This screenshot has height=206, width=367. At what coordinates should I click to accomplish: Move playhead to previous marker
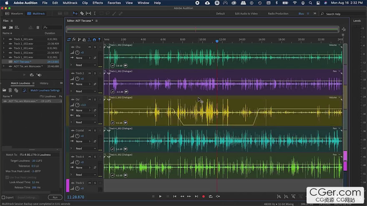click(x=175, y=196)
